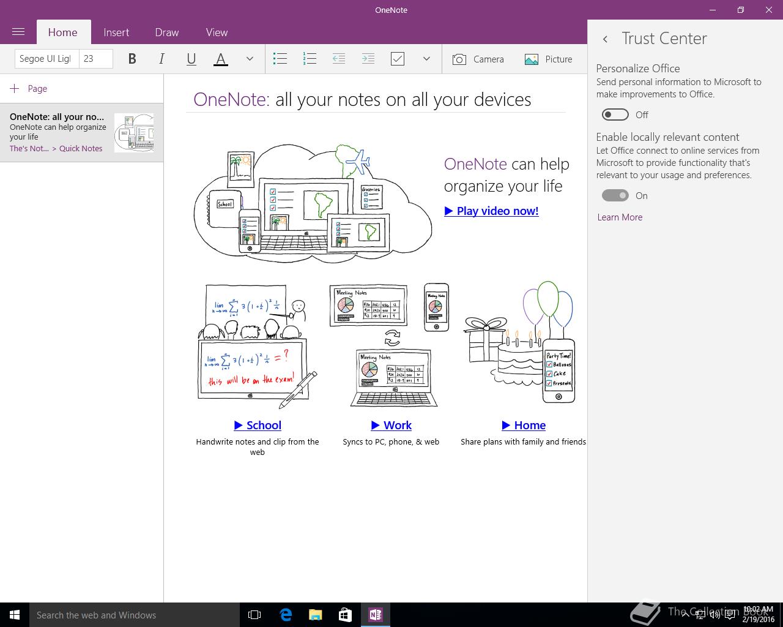783x627 pixels.
Task: Add a to-do checkbox tag
Action: pyautogui.click(x=398, y=59)
